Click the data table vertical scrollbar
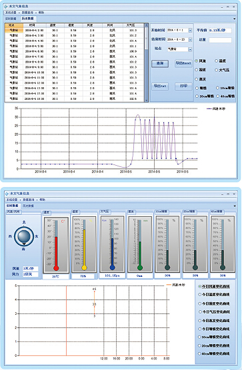The height and width of the screenshot is (370, 242). tap(146, 63)
